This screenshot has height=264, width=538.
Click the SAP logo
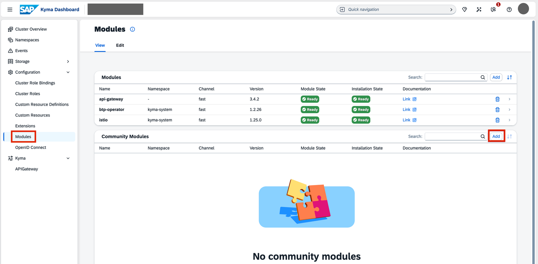28,9
